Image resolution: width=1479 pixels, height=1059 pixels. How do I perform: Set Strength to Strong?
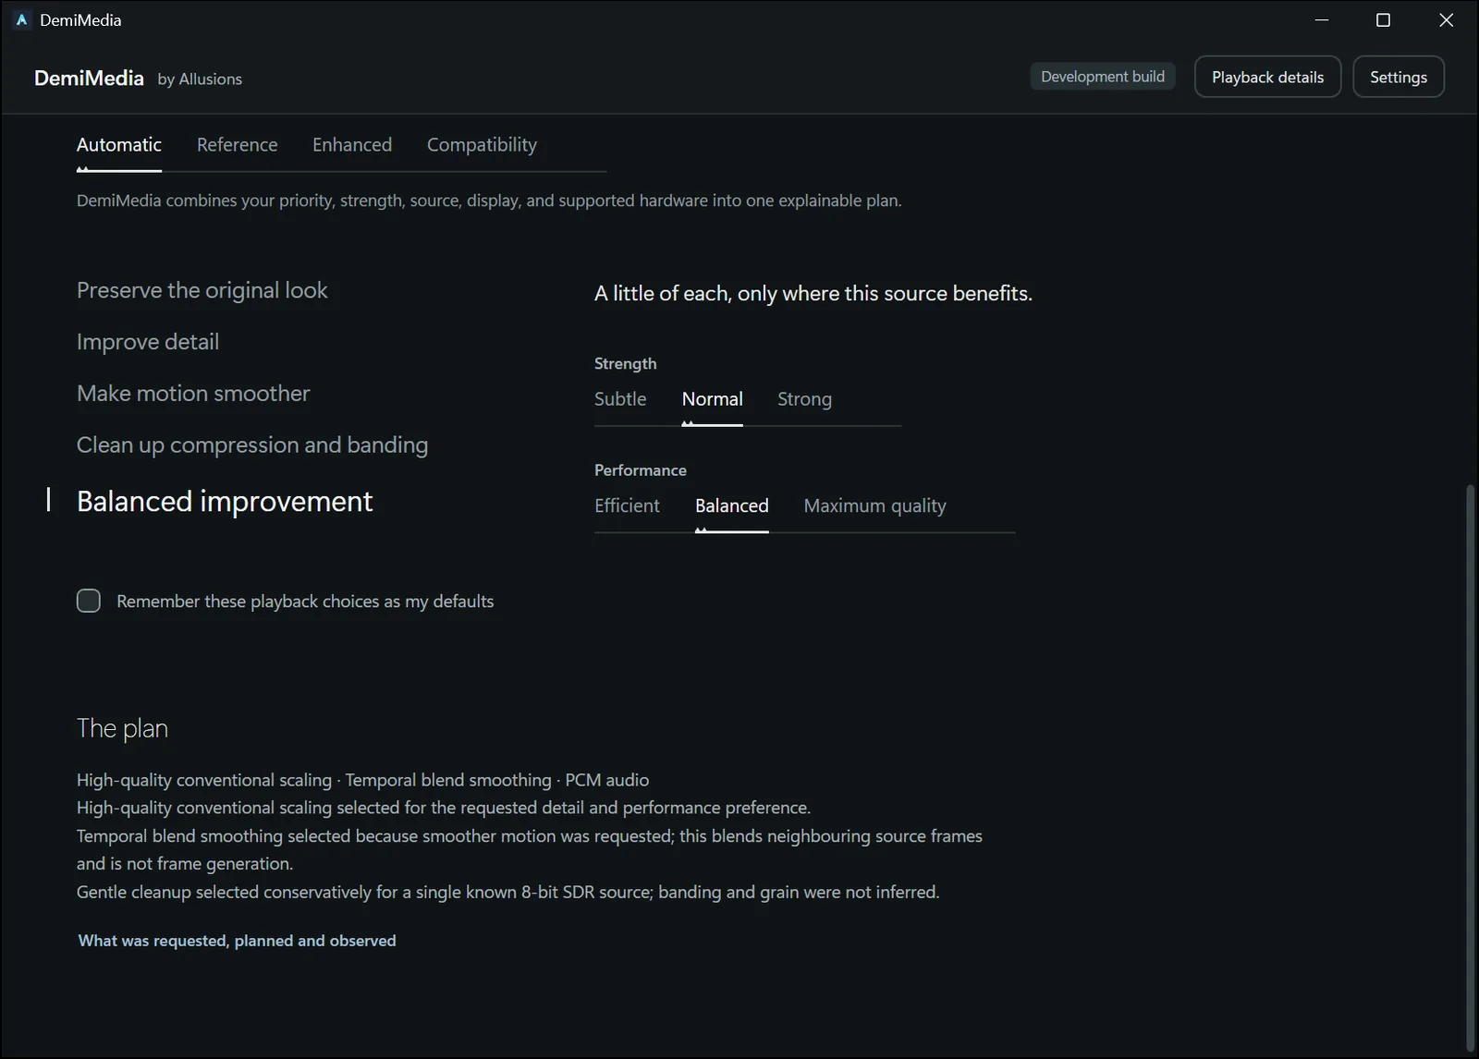click(x=804, y=399)
